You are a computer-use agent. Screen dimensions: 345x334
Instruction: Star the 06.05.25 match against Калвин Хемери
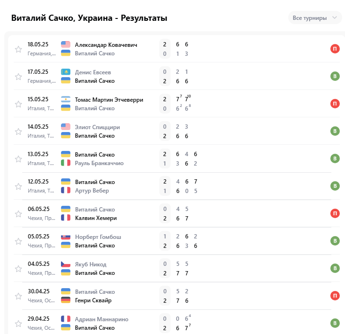tap(18, 214)
